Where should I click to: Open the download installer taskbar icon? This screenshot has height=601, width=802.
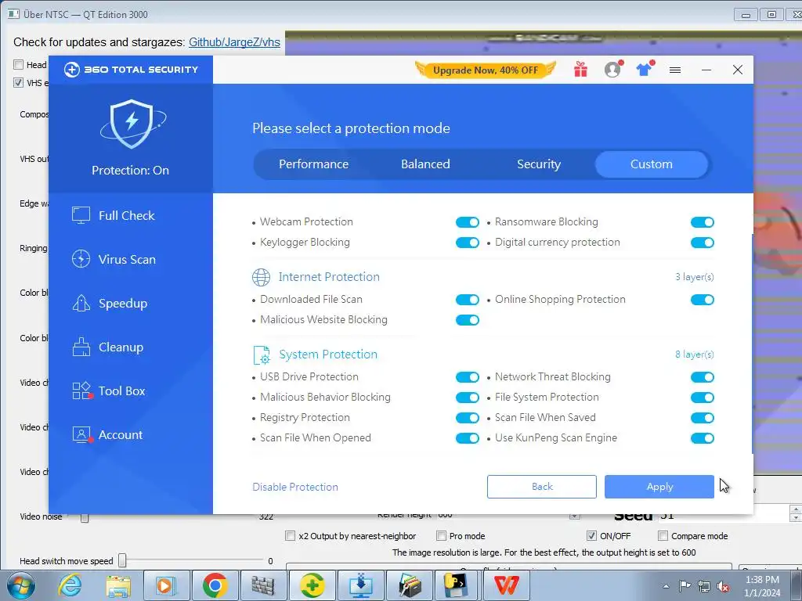click(x=360, y=585)
